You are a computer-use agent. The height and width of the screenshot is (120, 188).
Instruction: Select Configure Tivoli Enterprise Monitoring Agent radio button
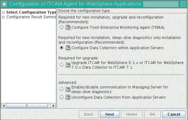[x=62, y=27]
